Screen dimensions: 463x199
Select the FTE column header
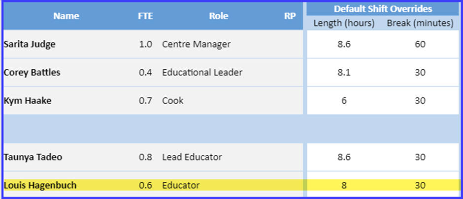145,16
